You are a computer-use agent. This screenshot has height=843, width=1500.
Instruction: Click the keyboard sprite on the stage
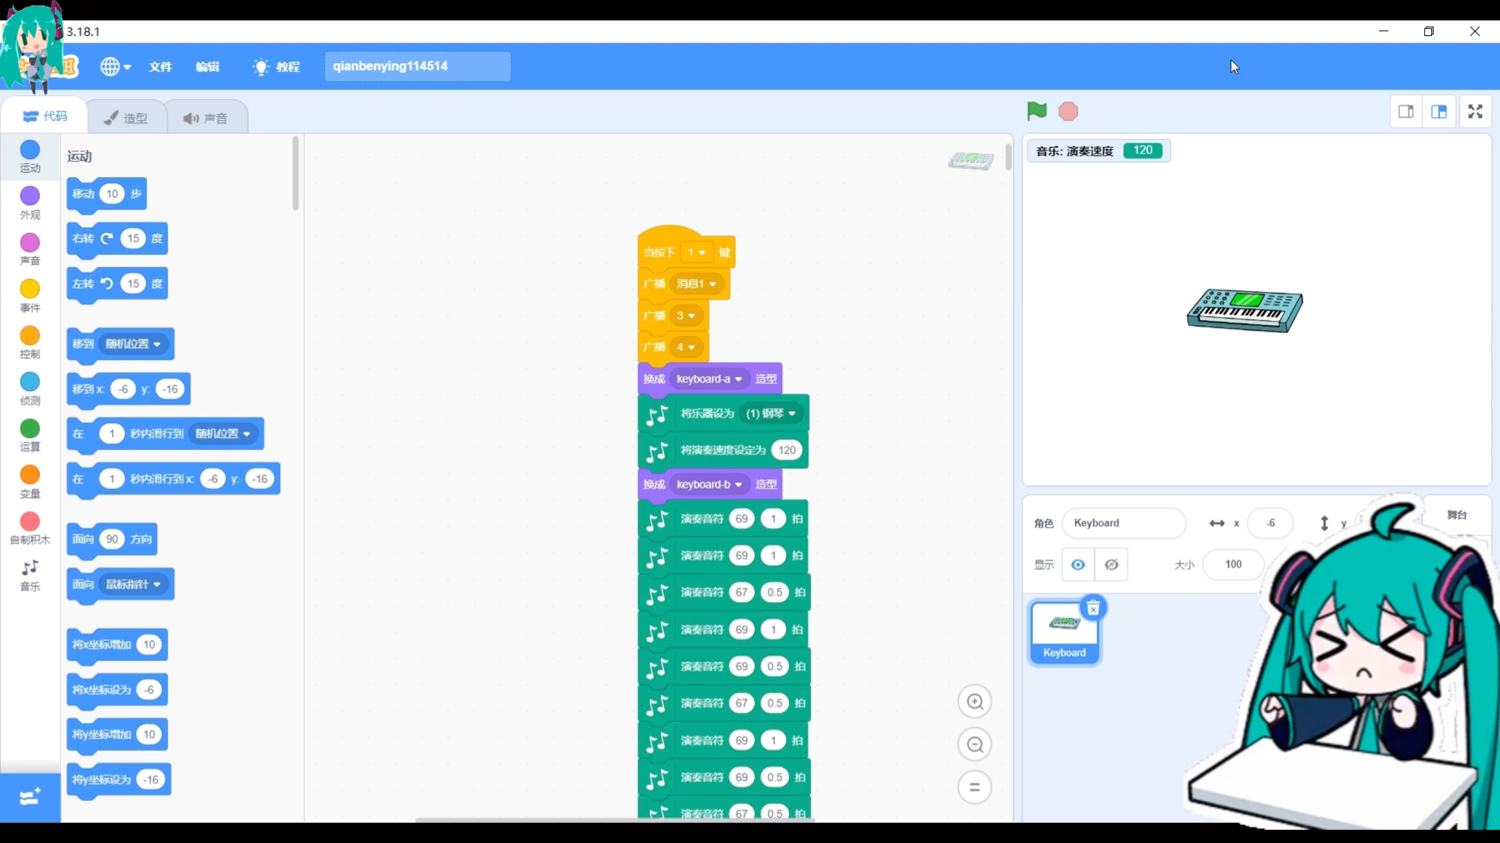(1244, 311)
